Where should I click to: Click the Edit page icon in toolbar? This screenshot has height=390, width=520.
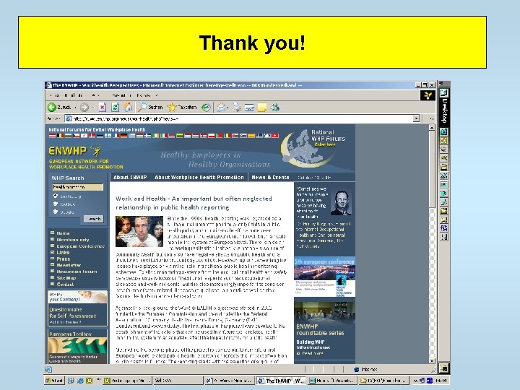click(249, 107)
